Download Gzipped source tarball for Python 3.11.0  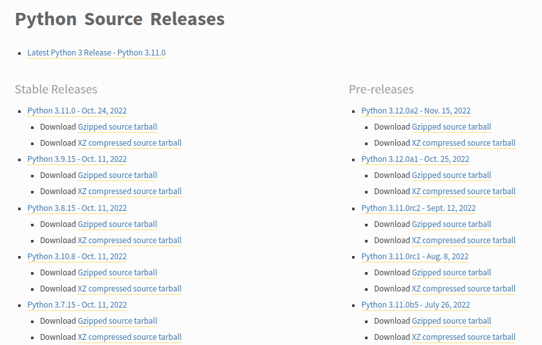[x=118, y=127]
